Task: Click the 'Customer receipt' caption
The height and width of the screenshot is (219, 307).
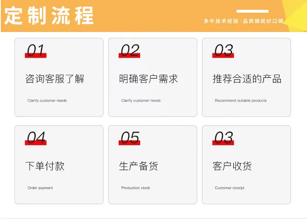Action: point(230,188)
